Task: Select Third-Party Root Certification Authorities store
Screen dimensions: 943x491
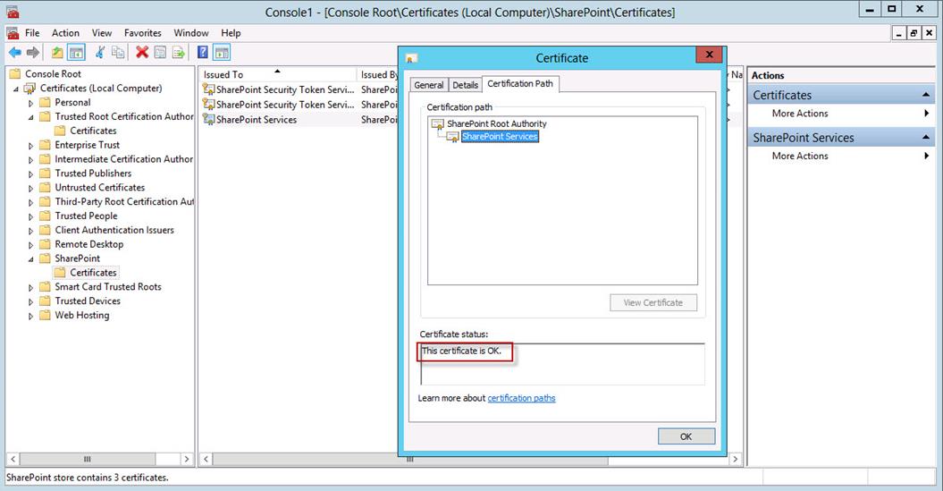Action: 124,201
